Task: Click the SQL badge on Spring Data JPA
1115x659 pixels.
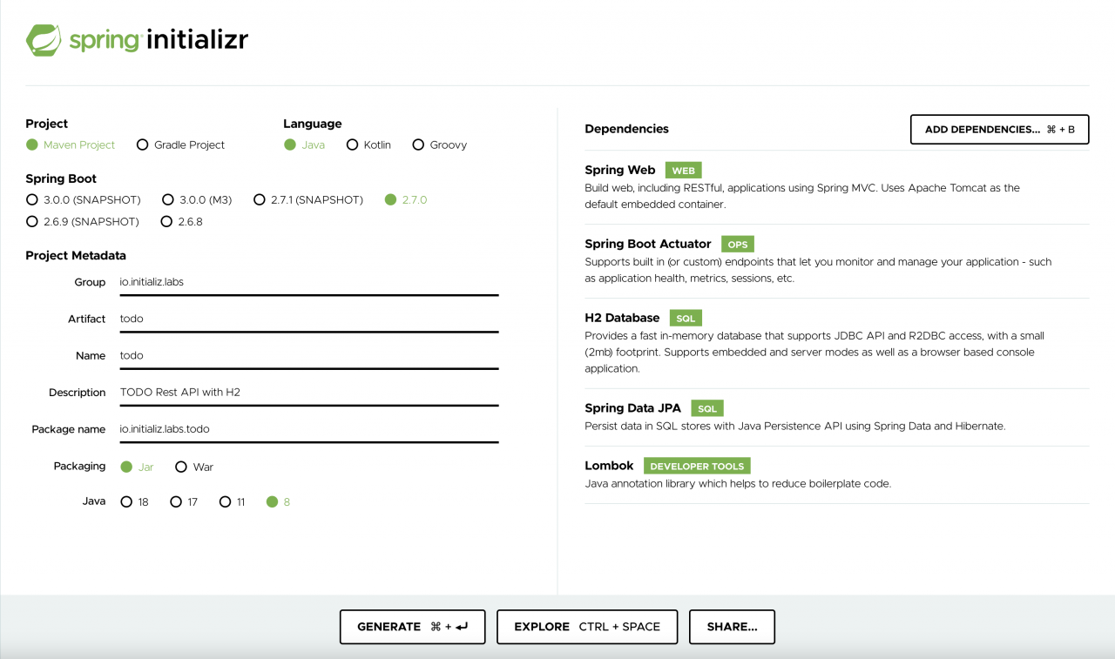Action: (x=706, y=408)
